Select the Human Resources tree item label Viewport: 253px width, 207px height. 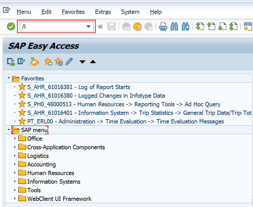[x=51, y=173]
